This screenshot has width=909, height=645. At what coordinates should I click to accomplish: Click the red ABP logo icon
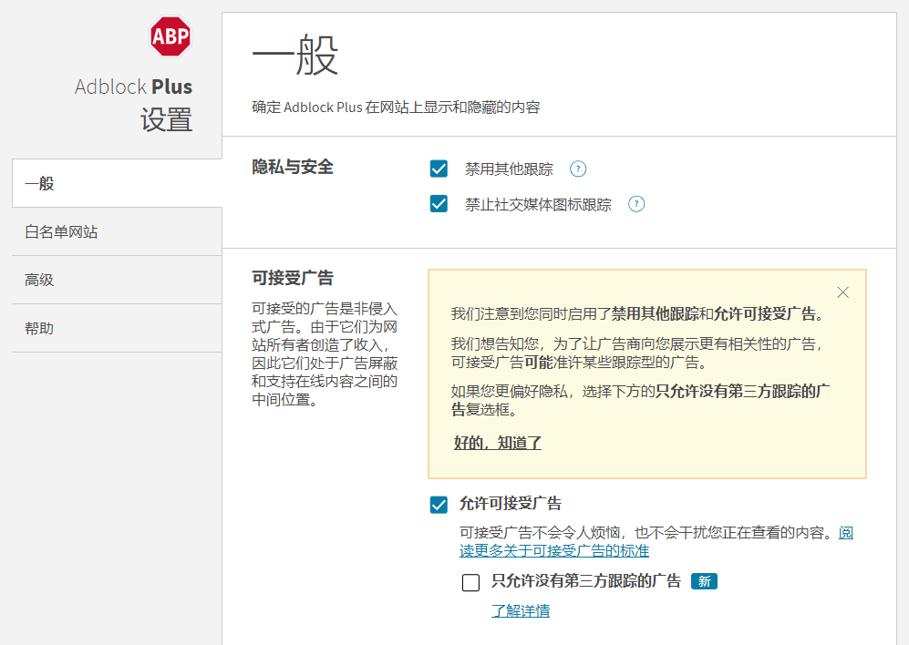click(x=170, y=36)
